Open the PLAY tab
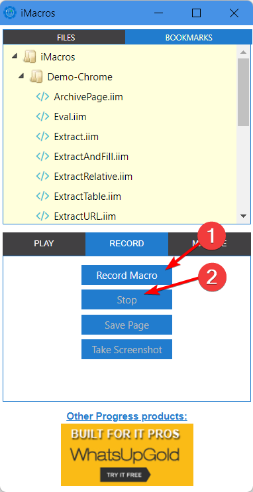253x492 pixels. click(44, 244)
